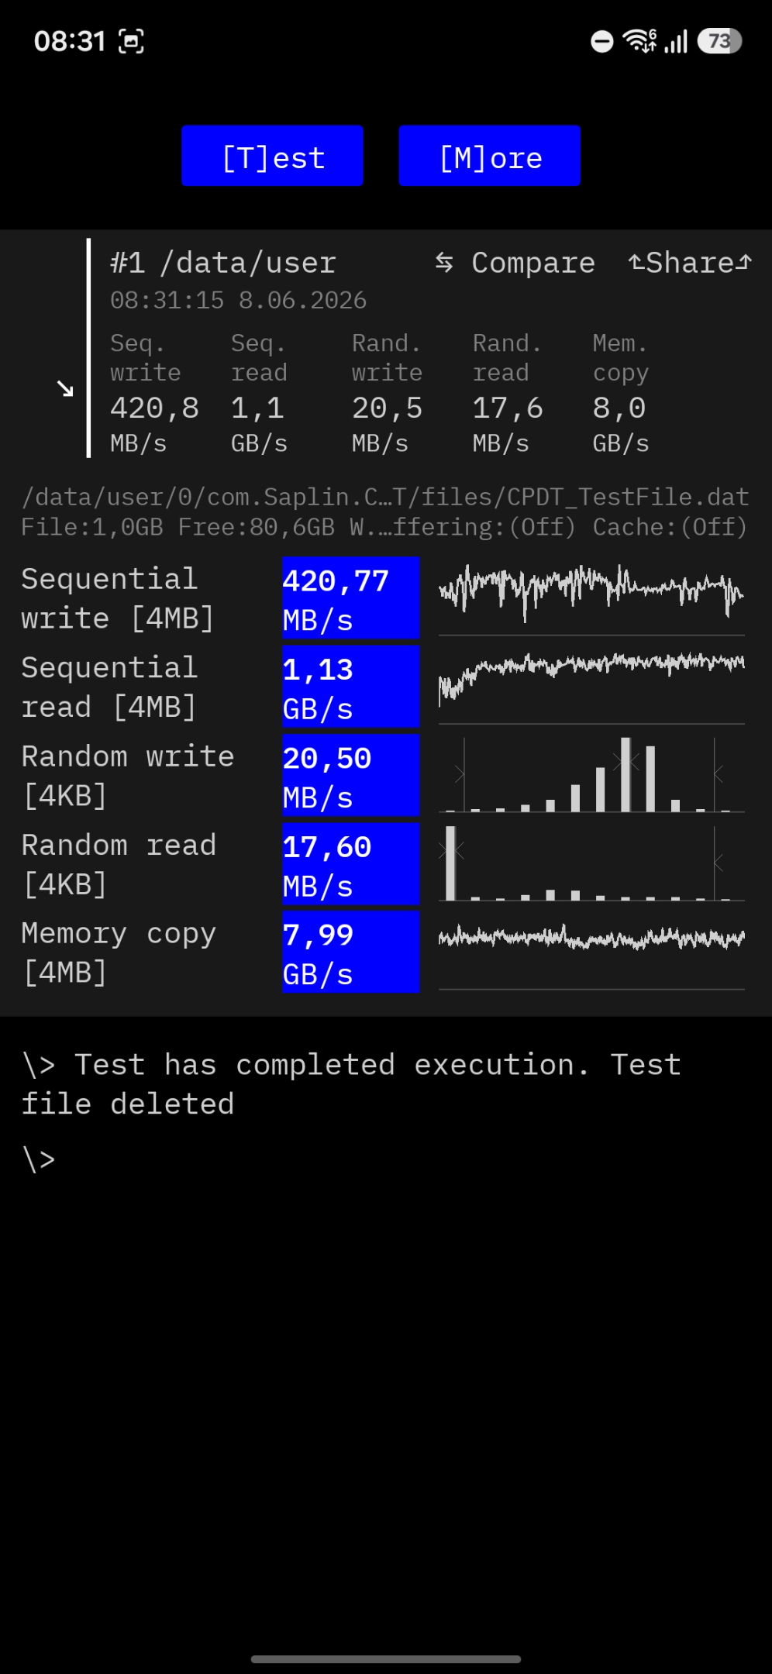The height and width of the screenshot is (1674, 772).
Task: Tap the 'Test has completed execution' console message
Action: (351, 1083)
